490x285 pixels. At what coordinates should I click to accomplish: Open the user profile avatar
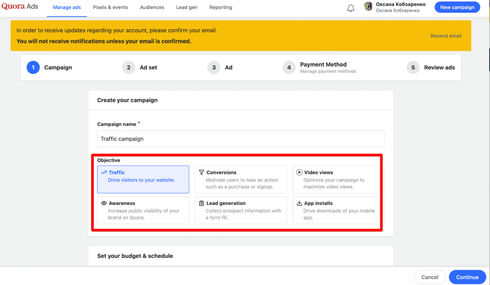click(x=368, y=6)
